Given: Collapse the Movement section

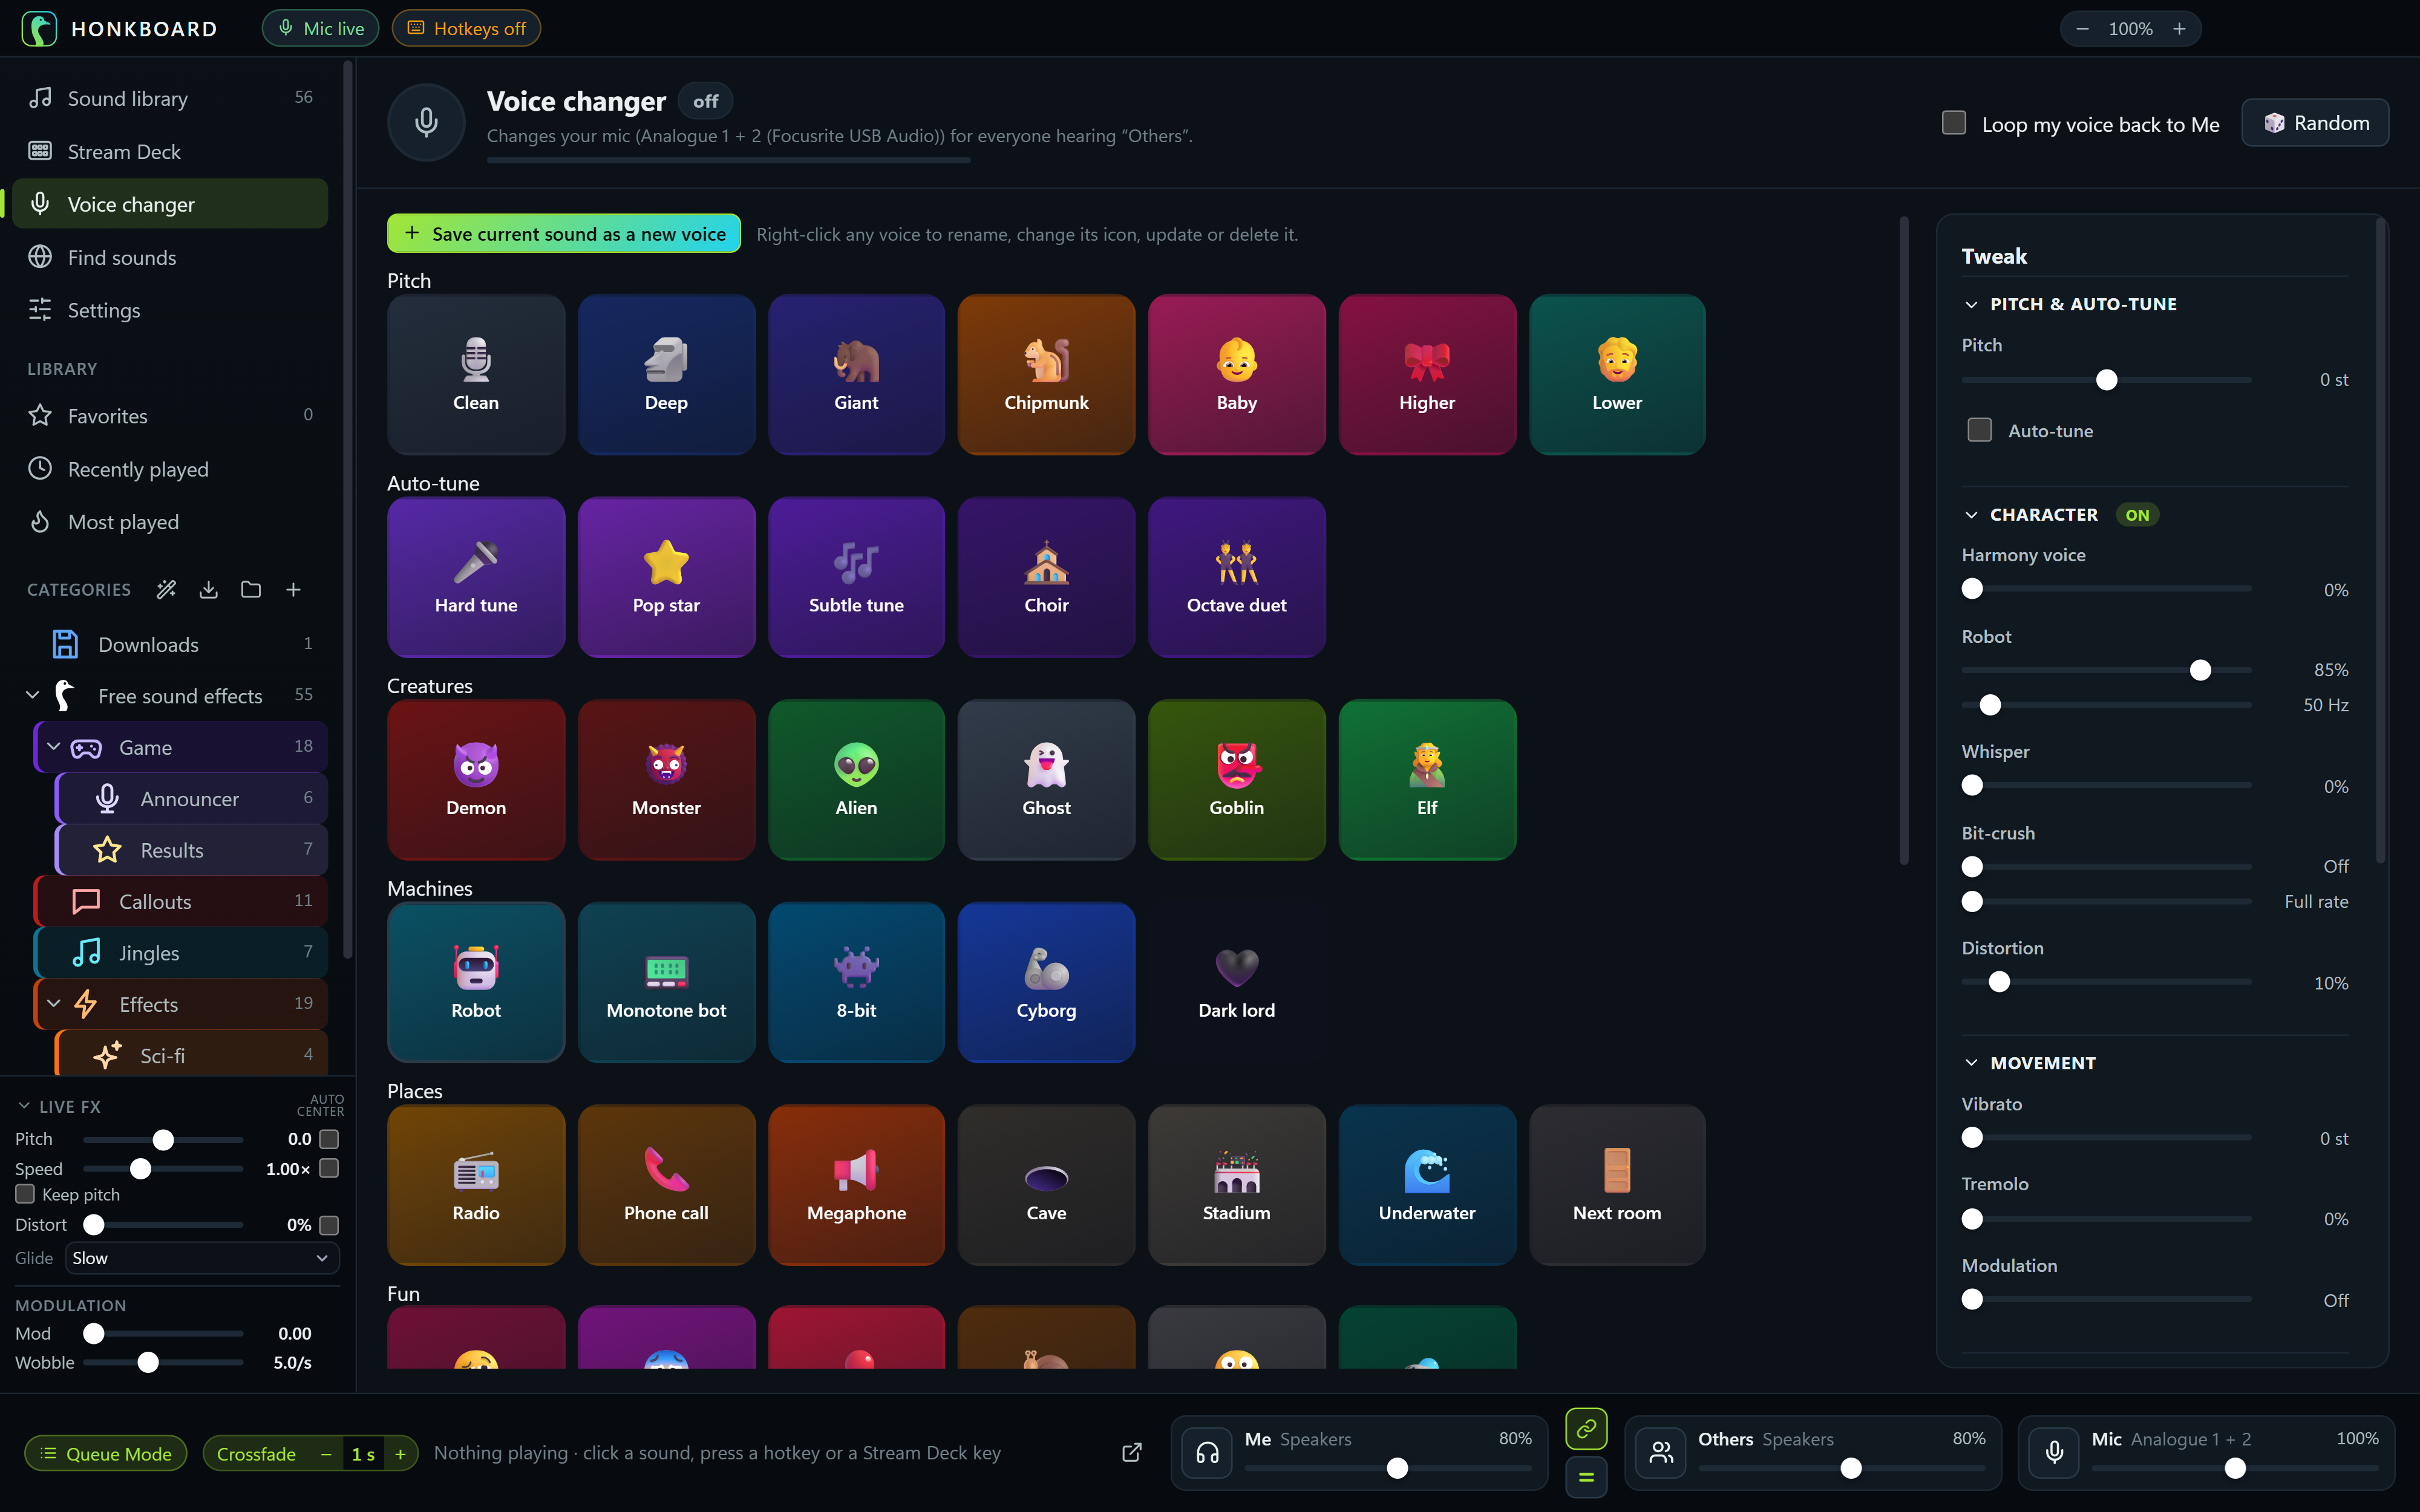Looking at the screenshot, I should tap(1971, 1063).
